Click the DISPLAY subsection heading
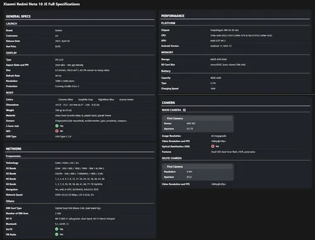The height and width of the screenshot is (240, 315). click(x=11, y=53)
